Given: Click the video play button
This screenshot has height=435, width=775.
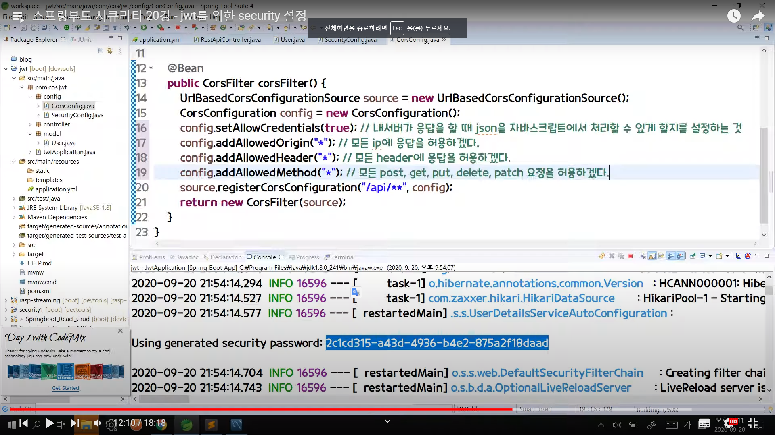Looking at the screenshot, I should pos(49,423).
